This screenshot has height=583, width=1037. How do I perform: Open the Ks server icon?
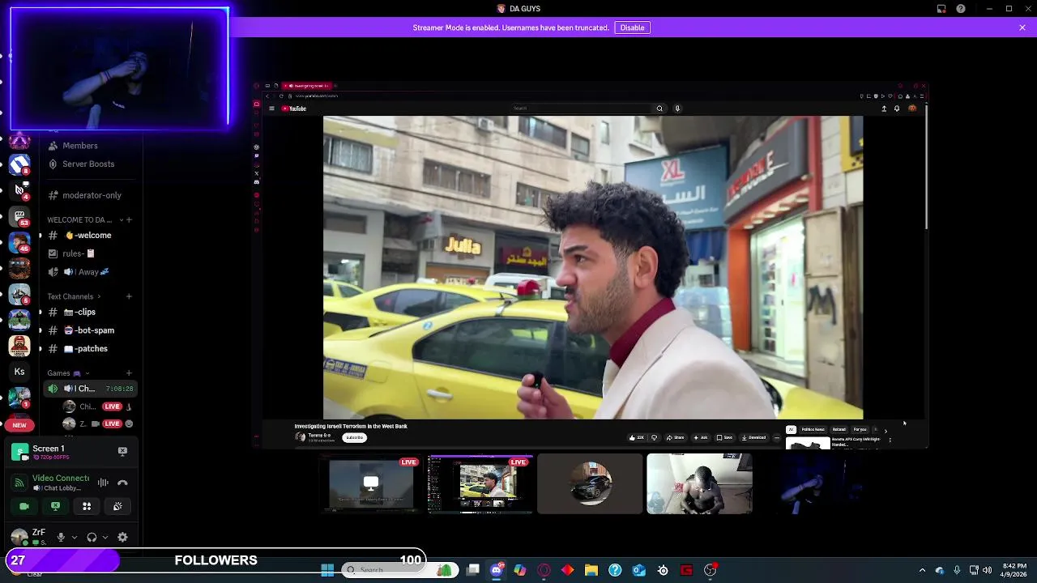click(19, 372)
